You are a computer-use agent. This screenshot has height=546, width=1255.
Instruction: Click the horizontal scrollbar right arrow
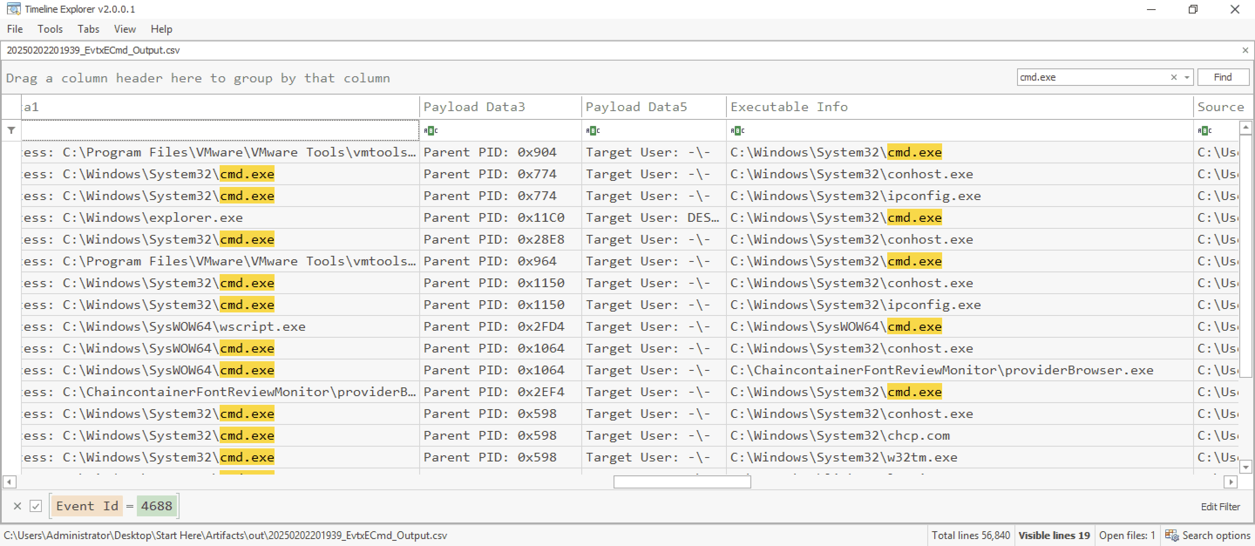point(1231,482)
